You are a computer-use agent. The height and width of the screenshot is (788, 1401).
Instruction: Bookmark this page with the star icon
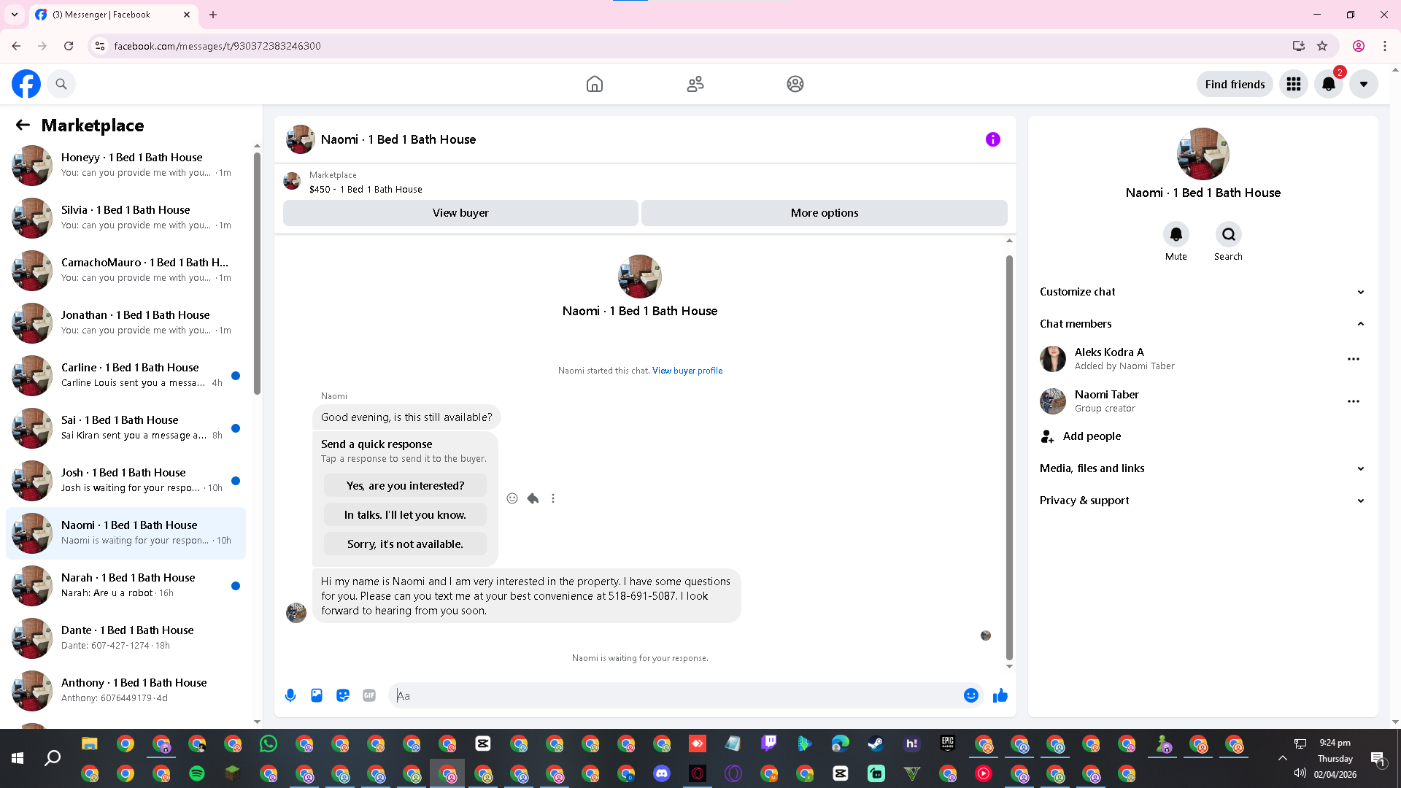point(1322,46)
